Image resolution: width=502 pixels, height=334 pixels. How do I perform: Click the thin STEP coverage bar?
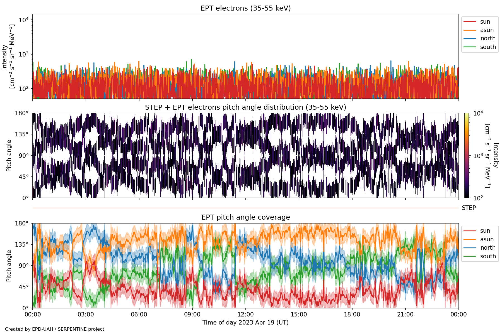pos(246,208)
